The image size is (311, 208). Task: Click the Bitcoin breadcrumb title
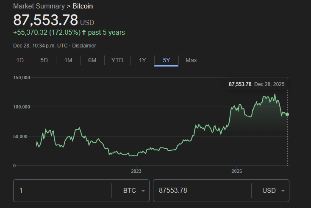[83, 6]
